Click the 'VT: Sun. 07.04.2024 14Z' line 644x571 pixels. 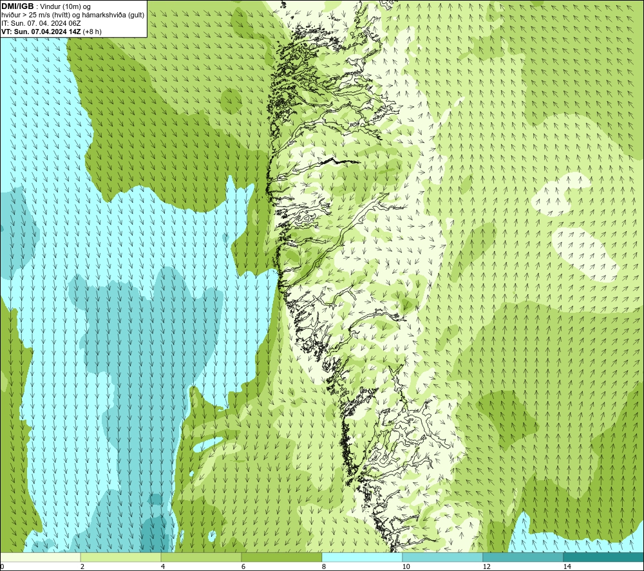(52, 32)
